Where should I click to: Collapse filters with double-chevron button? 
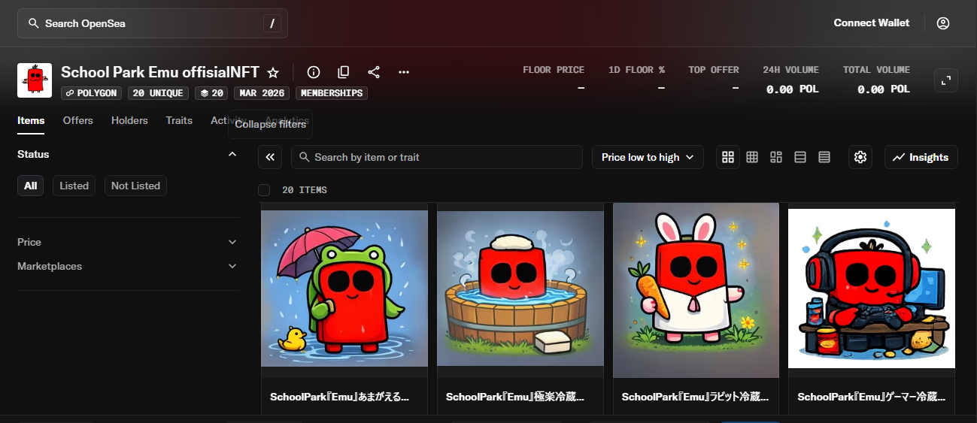270,157
